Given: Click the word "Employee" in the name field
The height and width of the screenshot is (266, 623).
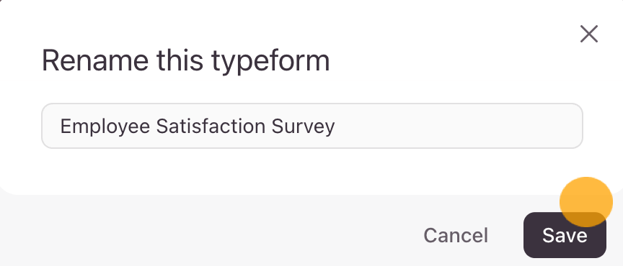Looking at the screenshot, I should [x=105, y=127].
